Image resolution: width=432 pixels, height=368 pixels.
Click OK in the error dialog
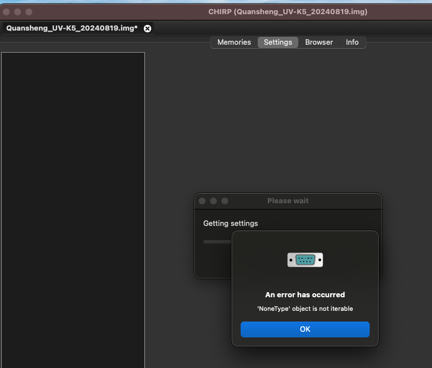click(305, 329)
